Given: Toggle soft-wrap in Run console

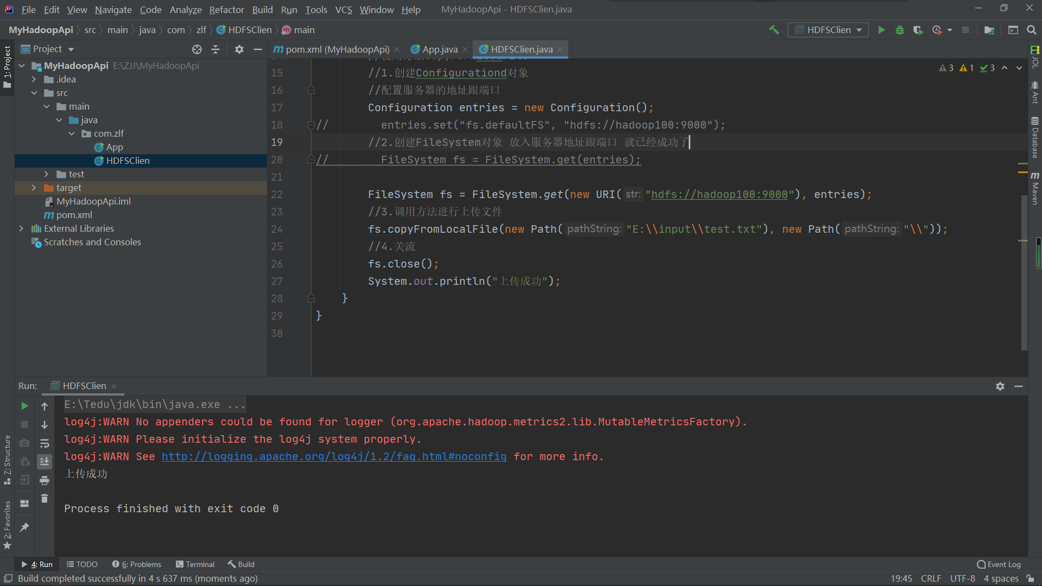Looking at the screenshot, I should point(45,443).
